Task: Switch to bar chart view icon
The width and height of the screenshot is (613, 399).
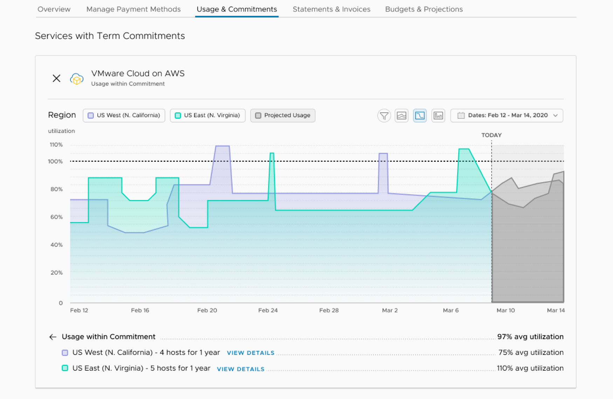Action: click(x=438, y=115)
